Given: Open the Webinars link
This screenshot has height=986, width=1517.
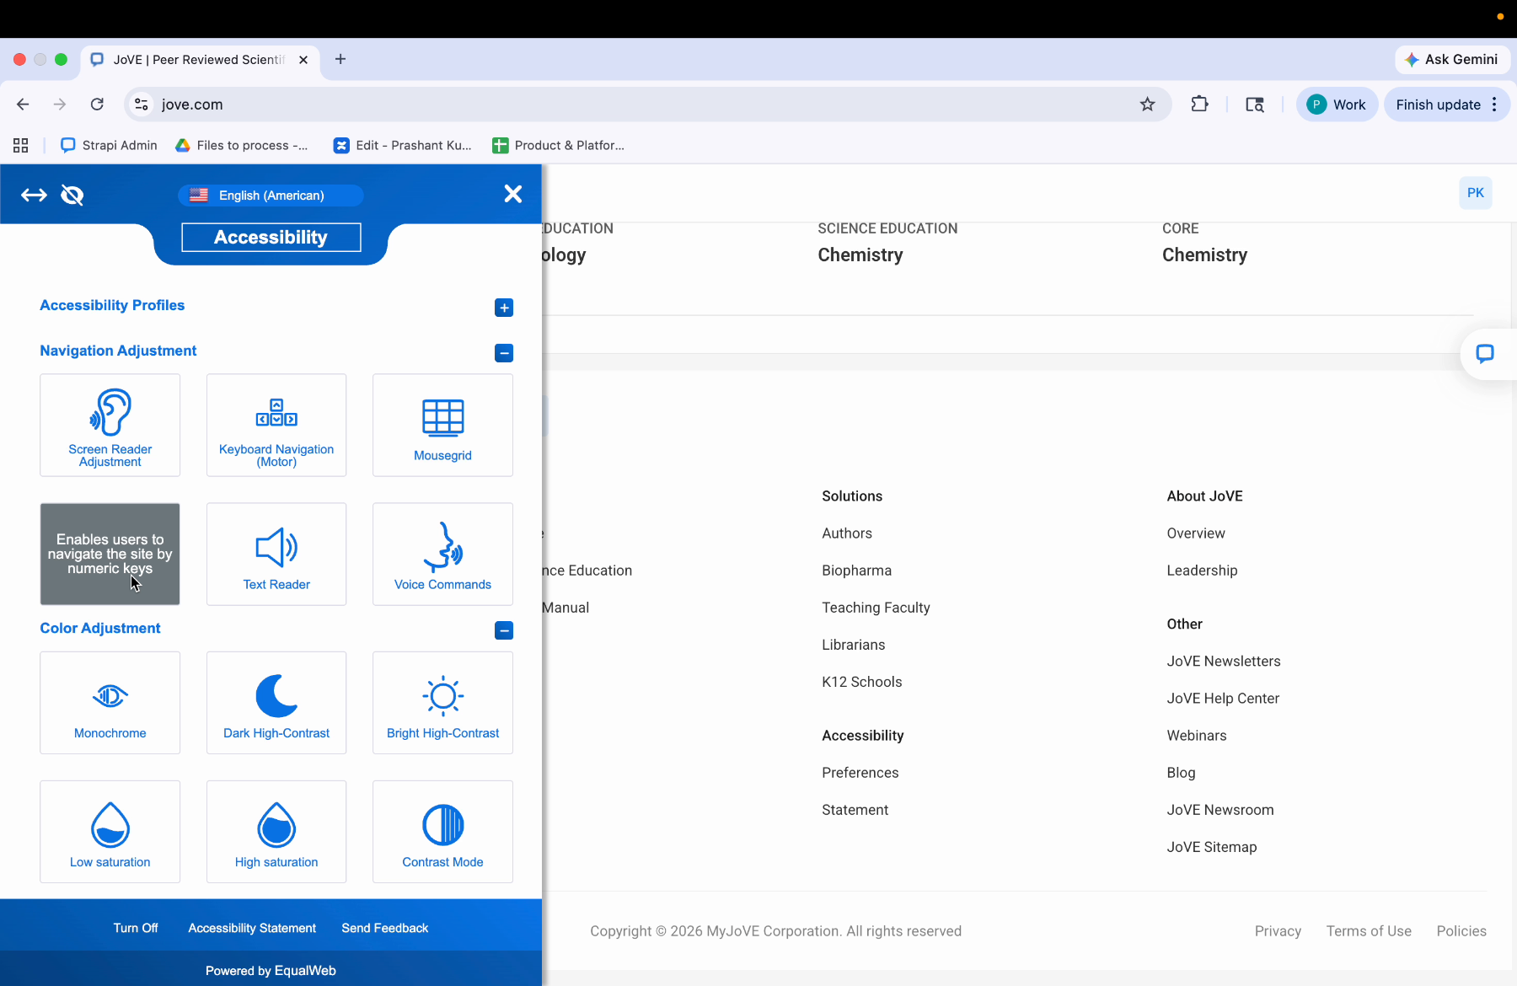Looking at the screenshot, I should click(x=1197, y=736).
